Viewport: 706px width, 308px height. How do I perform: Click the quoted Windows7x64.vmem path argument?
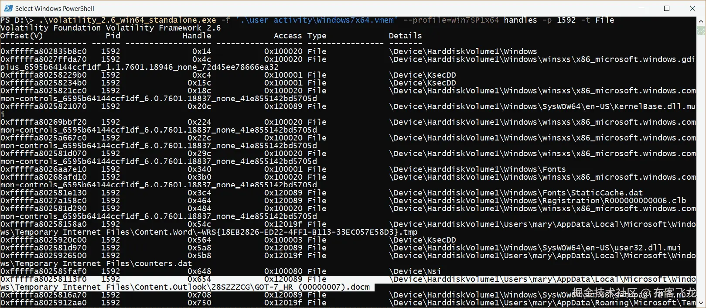tap(317, 20)
